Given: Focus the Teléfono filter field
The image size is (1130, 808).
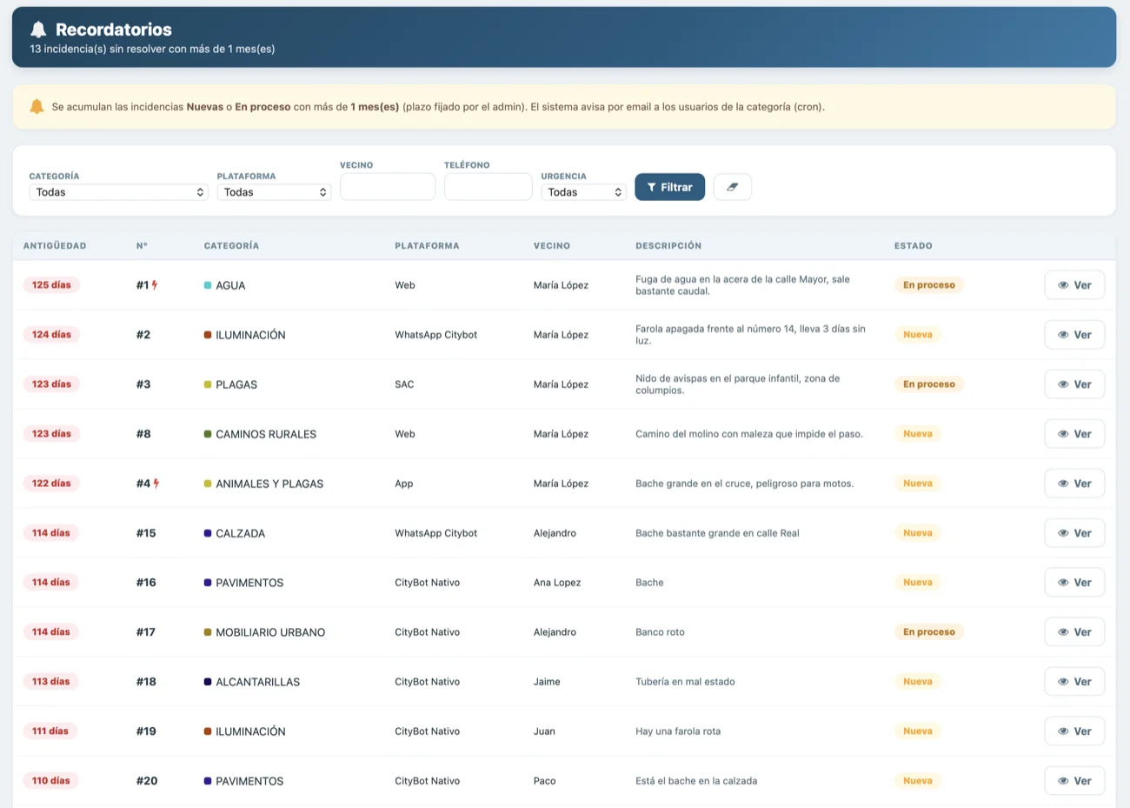Looking at the screenshot, I should click(x=489, y=187).
